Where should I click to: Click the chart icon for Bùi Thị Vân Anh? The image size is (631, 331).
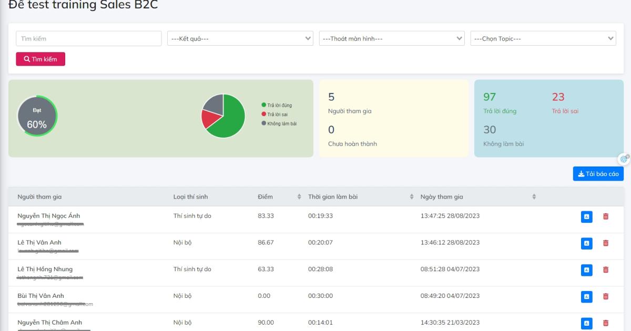click(586, 296)
